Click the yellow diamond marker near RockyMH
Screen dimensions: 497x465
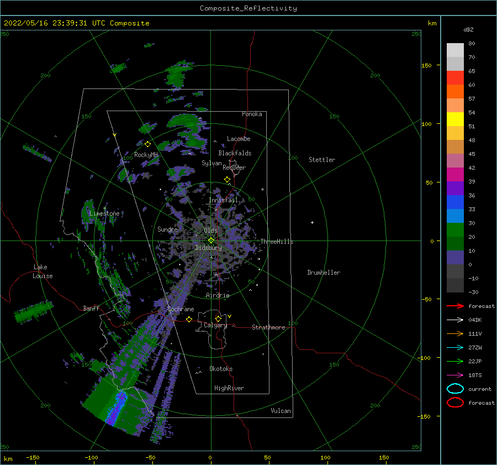pos(147,144)
